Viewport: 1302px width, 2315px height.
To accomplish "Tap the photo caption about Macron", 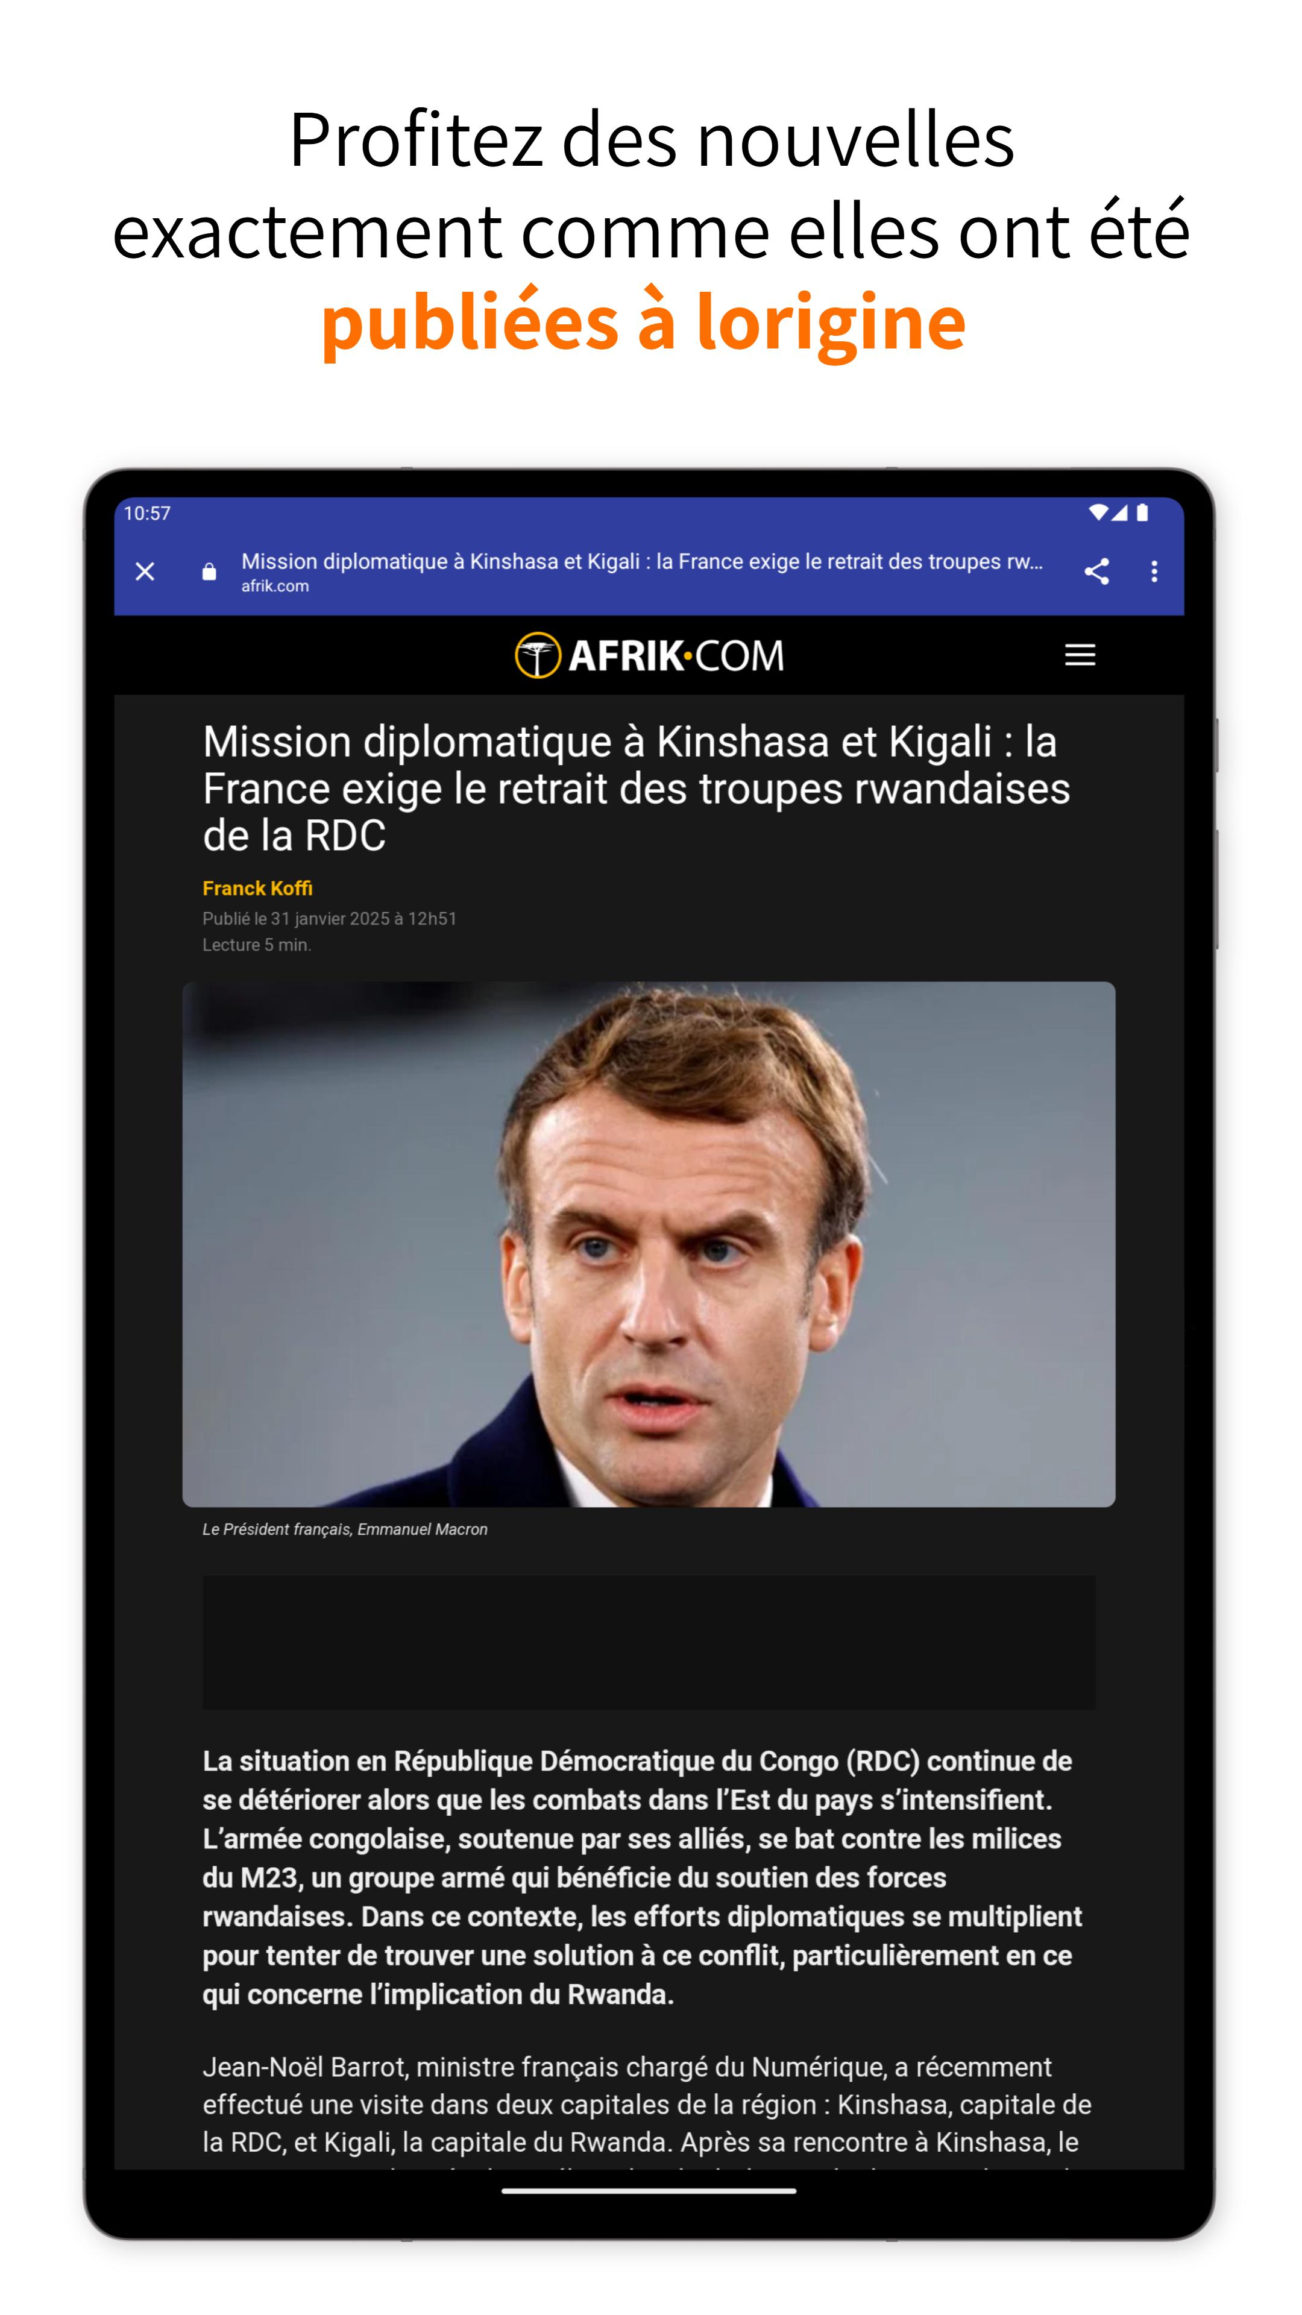I will (345, 1529).
